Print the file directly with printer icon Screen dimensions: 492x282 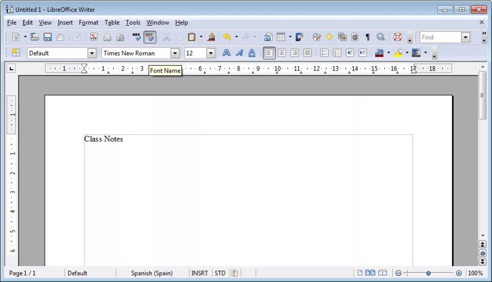(x=107, y=37)
